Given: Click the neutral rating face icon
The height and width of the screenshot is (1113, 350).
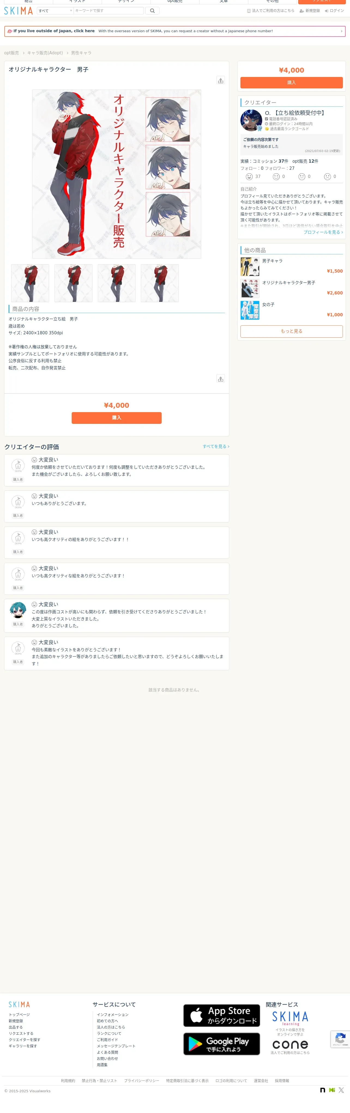Looking at the screenshot, I should tap(302, 177).
